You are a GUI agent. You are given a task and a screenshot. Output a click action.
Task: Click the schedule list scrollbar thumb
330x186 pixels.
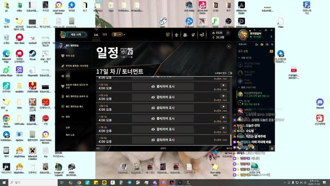coord(231,139)
